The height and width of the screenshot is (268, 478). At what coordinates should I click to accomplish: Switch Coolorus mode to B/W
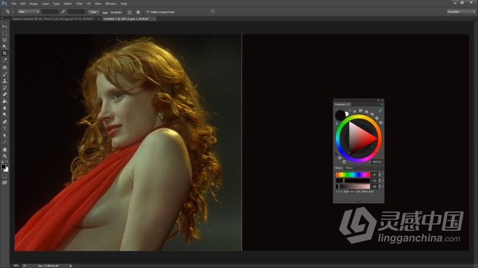point(371,191)
